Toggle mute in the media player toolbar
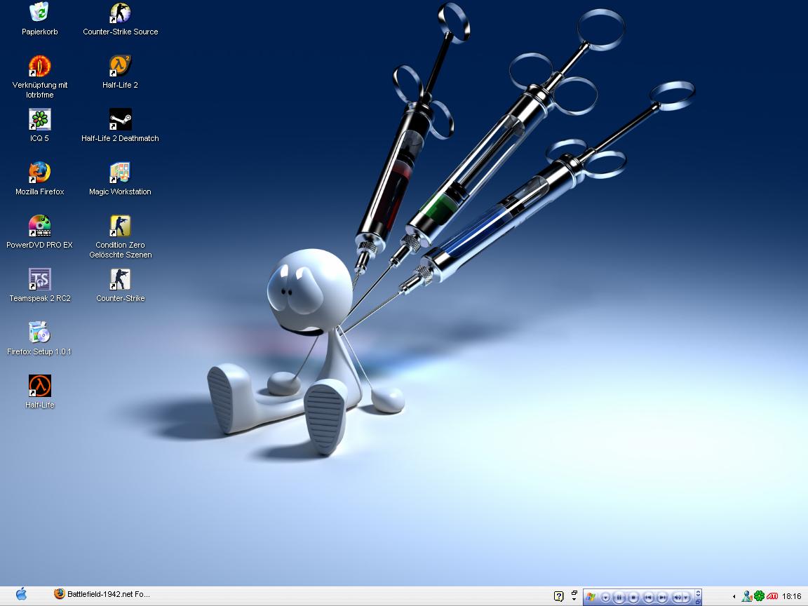Image resolution: width=808 pixels, height=606 pixels. coord(678,597)
